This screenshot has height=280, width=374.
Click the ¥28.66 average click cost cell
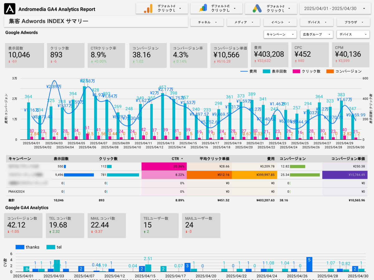209,166
